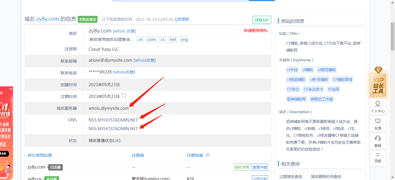Click 查看详情 for zy8y.com
This screenshot has width=395, height=180.
(260, 167)
